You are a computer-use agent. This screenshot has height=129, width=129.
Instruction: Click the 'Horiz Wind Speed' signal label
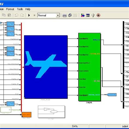pos(13,64)
